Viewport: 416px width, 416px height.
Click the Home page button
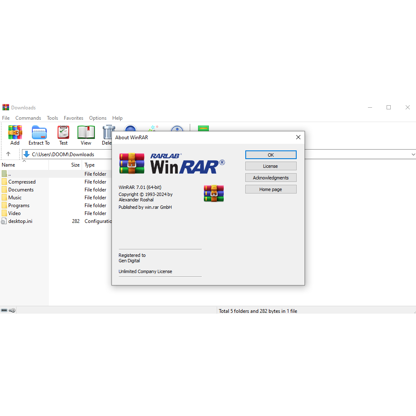click(x=271, y=189)
